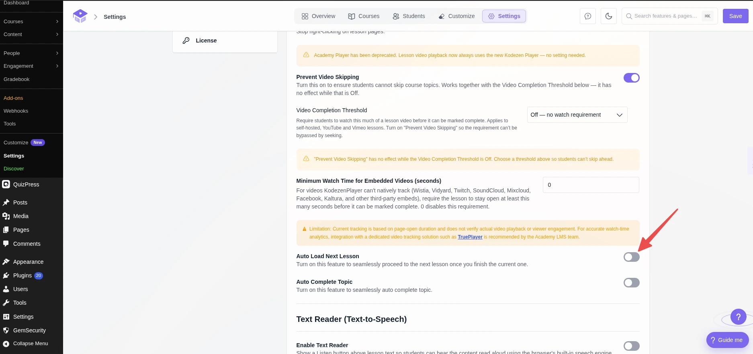Enable the Auto Load Next Lesson toggle
The height and width of the screenshot is (354, 753).
pos(631,257)
